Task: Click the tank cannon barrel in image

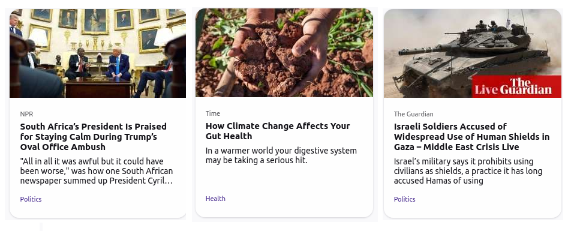Action: click(x=422, y=51)
